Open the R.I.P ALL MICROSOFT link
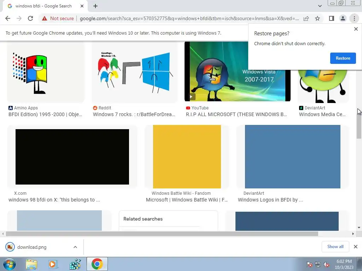The height and width of the screenshot is (271, 362). (237, 114)
